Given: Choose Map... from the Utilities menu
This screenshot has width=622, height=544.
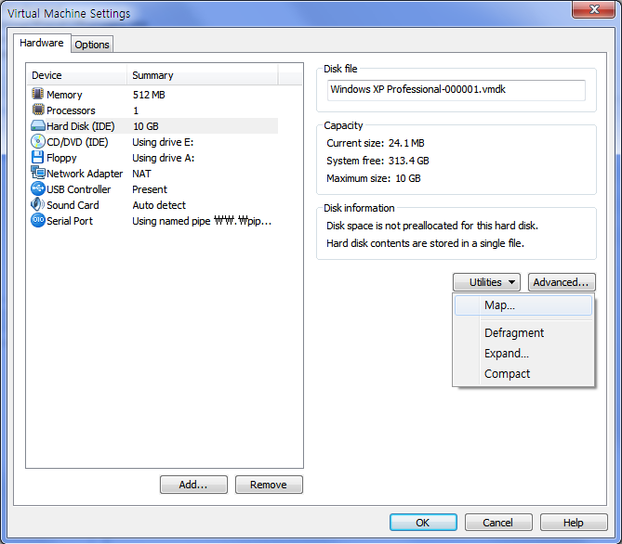Looking at the screenshot, I should [x=523, y=305].
